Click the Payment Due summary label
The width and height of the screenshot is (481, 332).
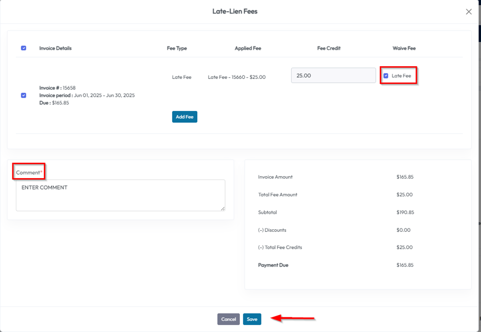273,265
